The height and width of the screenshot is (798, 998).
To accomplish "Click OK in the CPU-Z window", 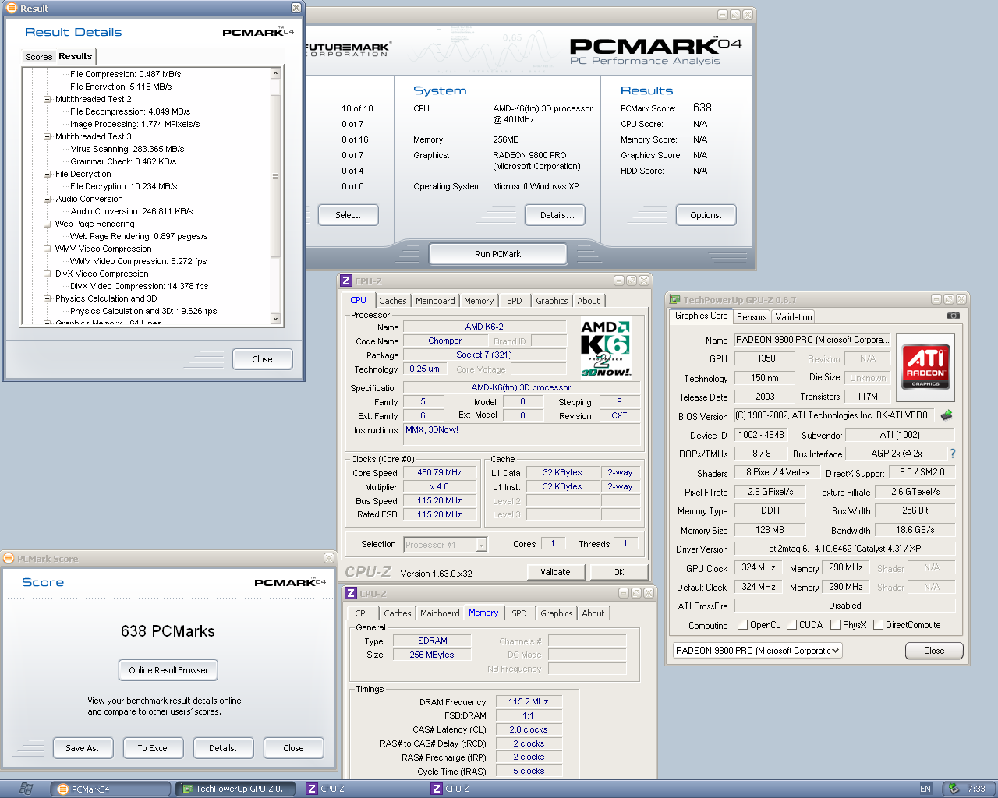I will coord(618,572).
